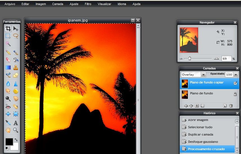The image size is (241, 154).
Task: Pick the Magic Wand tool
Action: pyautogui.click(x=8, y=44)
